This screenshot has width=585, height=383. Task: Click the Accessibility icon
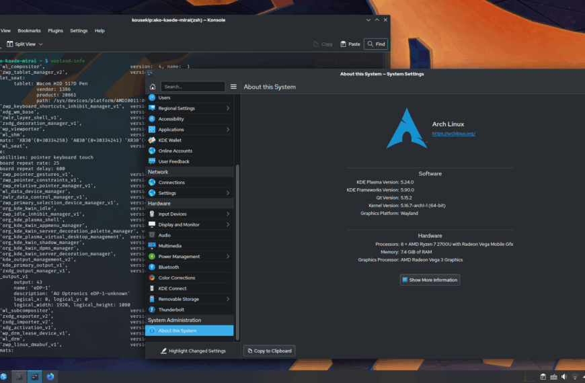pyautogui.click(x=152, y=119)
